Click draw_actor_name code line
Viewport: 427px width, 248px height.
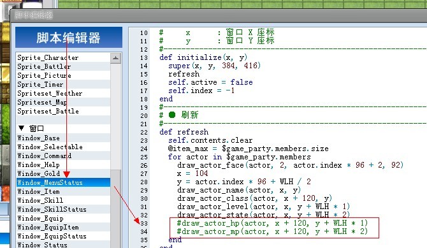click(x=239, y=190)
